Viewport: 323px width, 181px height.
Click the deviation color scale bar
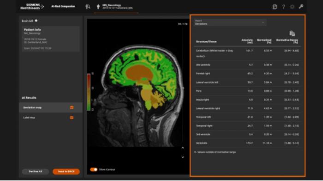click(89, 92)
